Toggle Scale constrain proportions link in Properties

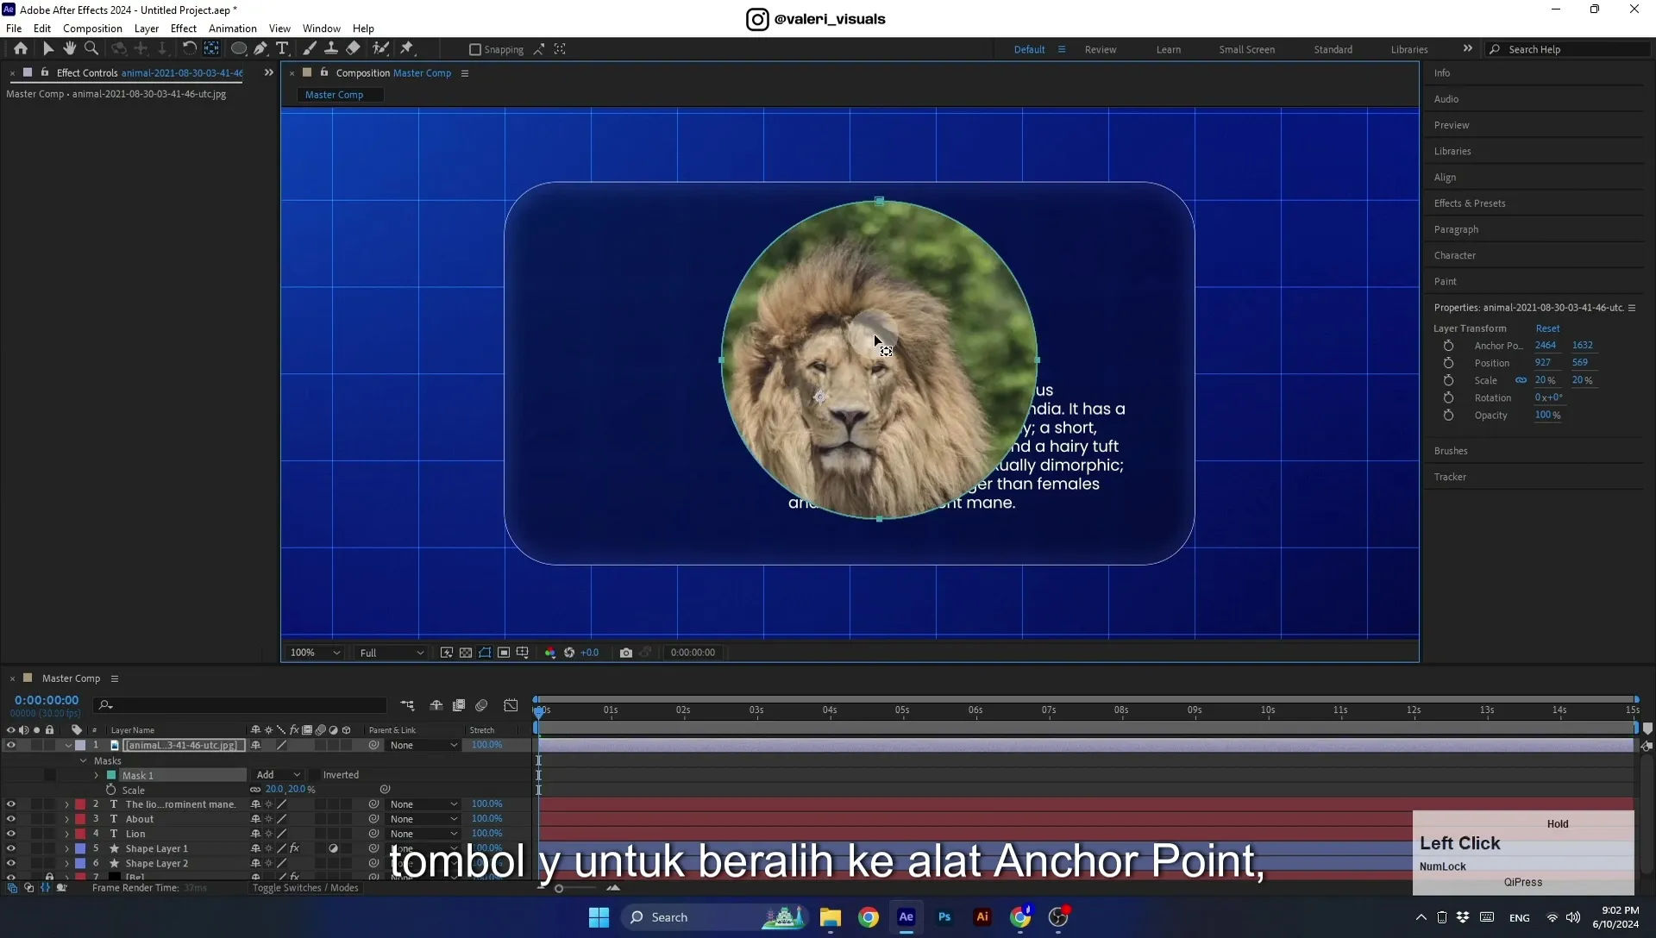pos(1521,380)
